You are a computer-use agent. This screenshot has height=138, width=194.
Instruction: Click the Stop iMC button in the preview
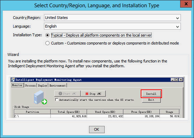[x=93, y=94]
